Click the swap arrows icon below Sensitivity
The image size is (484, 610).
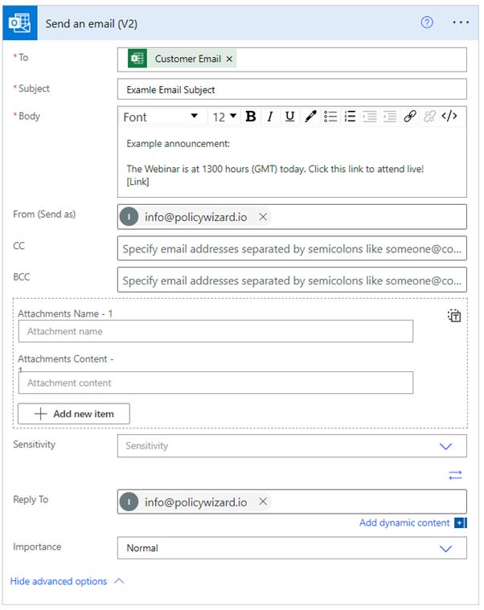coord(457,476)
